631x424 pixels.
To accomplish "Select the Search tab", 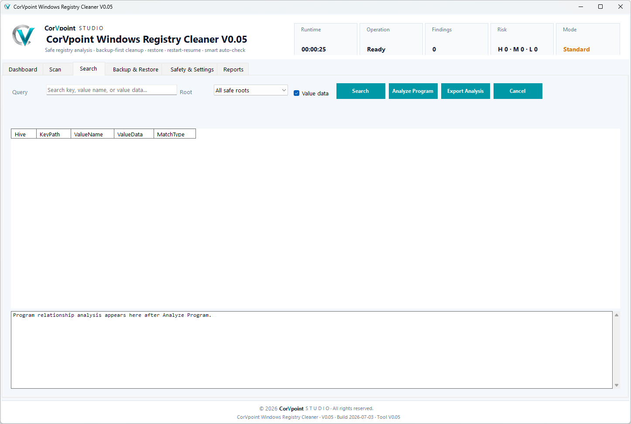I will 89,69.
